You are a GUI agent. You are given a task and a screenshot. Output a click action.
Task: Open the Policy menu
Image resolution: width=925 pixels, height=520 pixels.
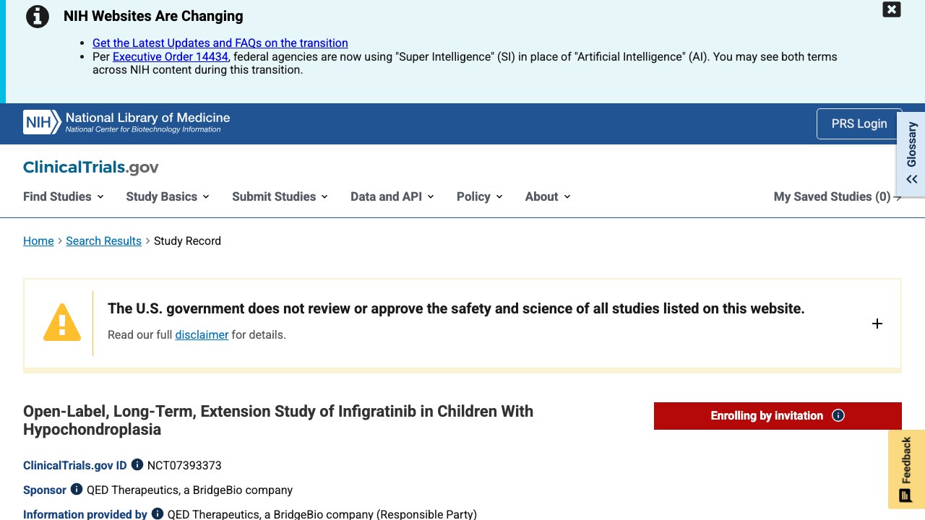(480, 196)
